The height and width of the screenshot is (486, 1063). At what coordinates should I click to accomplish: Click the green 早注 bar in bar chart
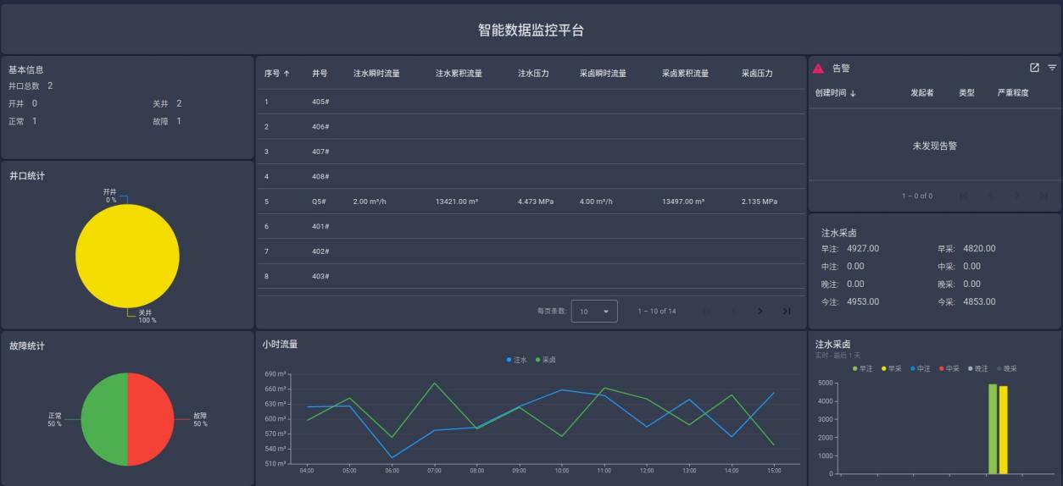coord(993,429)
